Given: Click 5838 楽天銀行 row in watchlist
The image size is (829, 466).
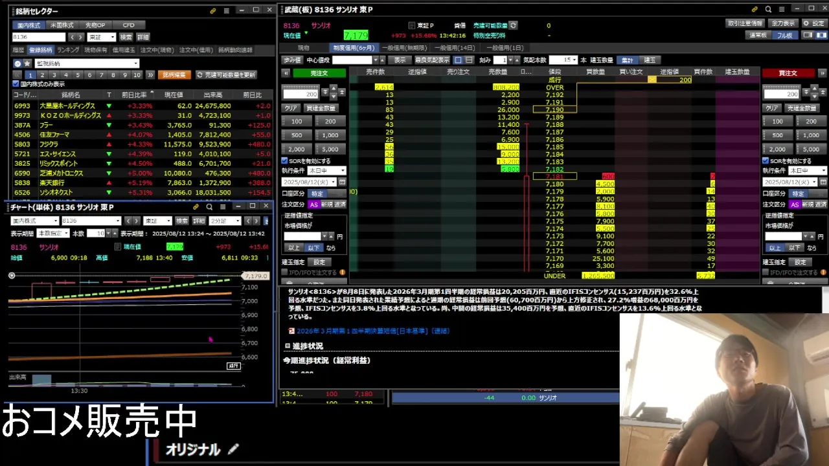Looking at the screenshot, I should point(141,183).
